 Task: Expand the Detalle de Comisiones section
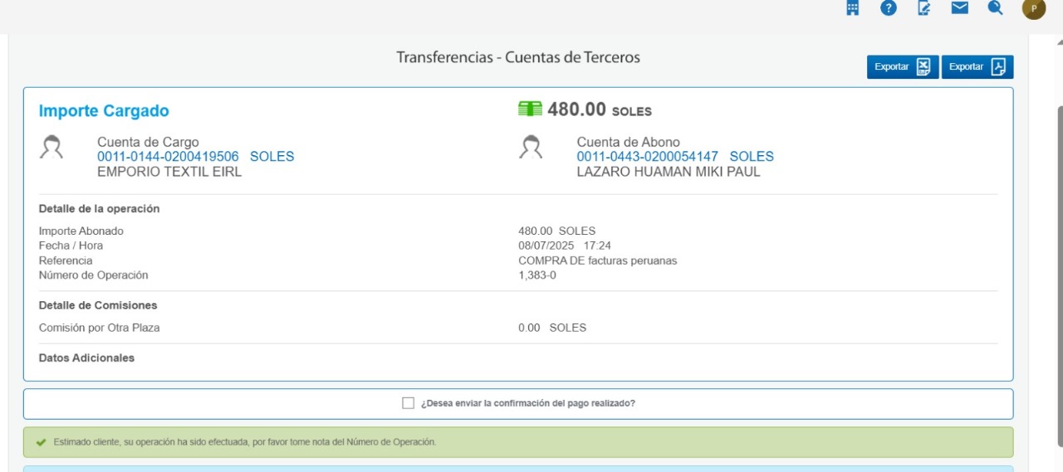click(x=98, y=305)
